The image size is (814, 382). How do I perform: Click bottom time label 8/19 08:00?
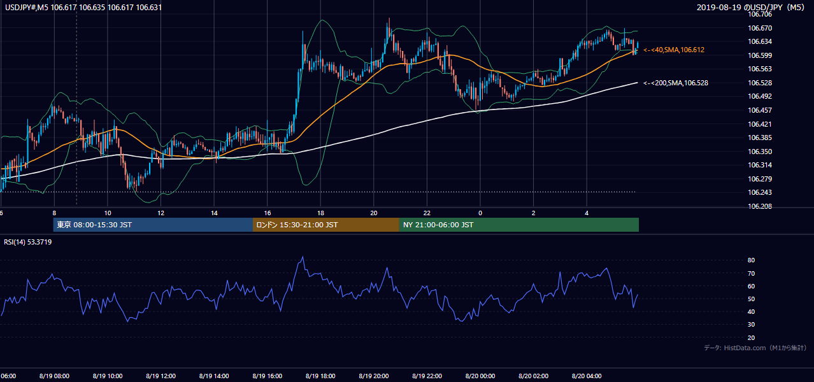[55, 376]
